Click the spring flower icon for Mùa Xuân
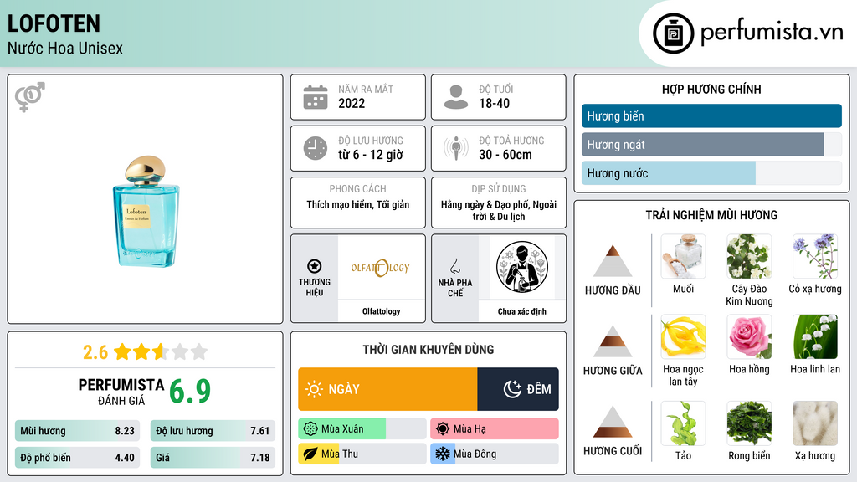The image size is (857, 482). (x=310, y=429)
